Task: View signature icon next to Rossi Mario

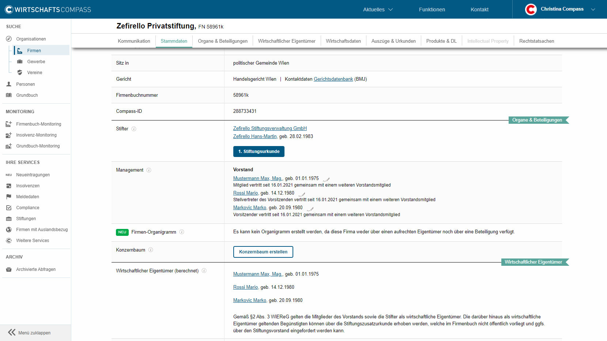Action: (302, 194)
